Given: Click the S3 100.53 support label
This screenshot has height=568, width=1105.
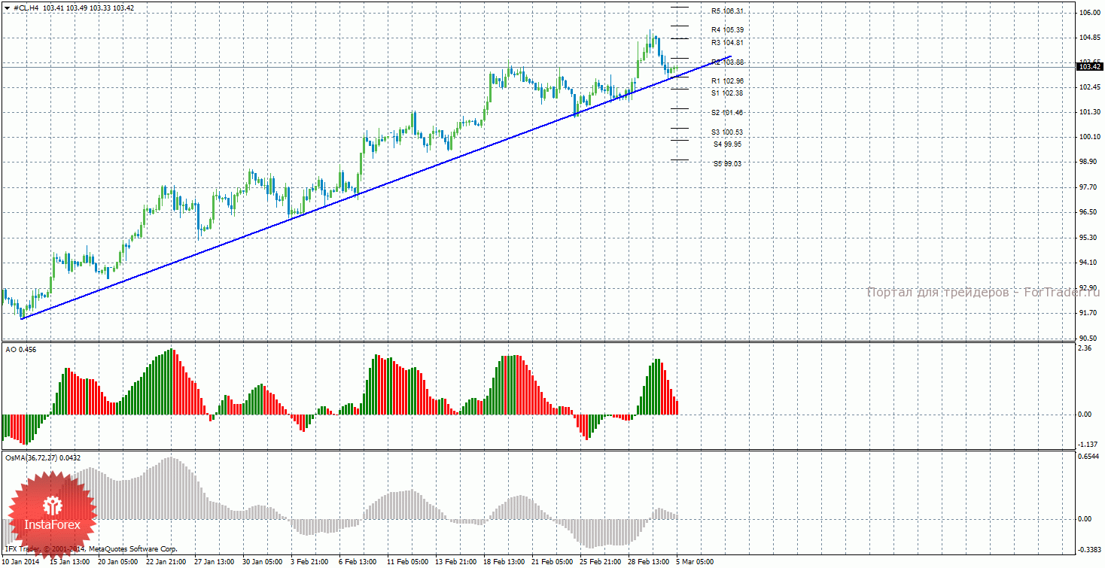Looking at the screenshot, I should [x=727, y=132].
